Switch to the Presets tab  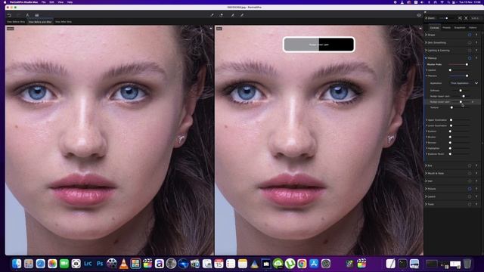coord(446,28)
